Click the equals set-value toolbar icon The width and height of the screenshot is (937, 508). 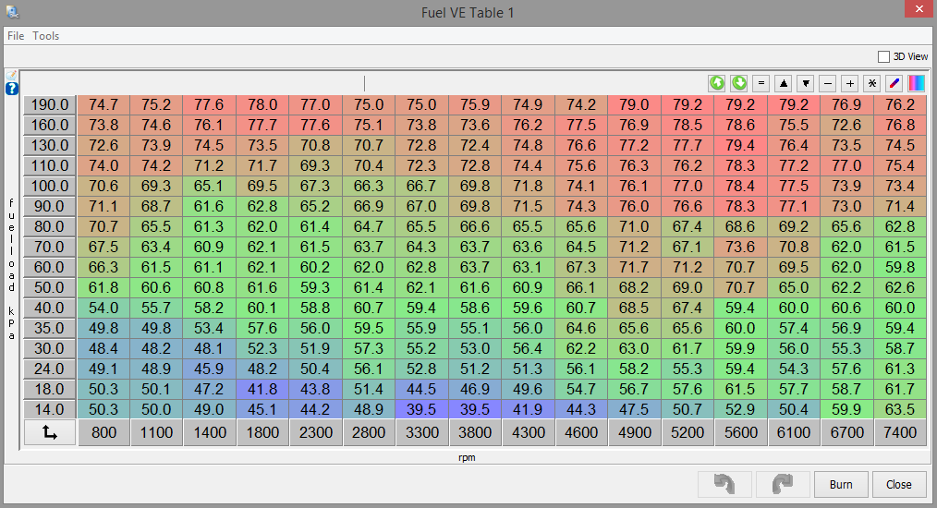click(x=761, y=83)
